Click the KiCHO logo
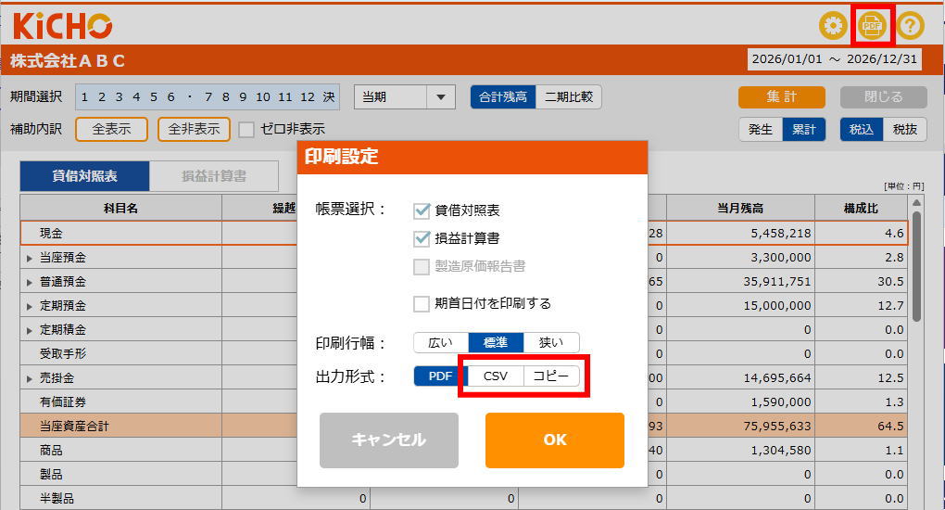Screen dimensions: 945x510 [x=62, y=25]
